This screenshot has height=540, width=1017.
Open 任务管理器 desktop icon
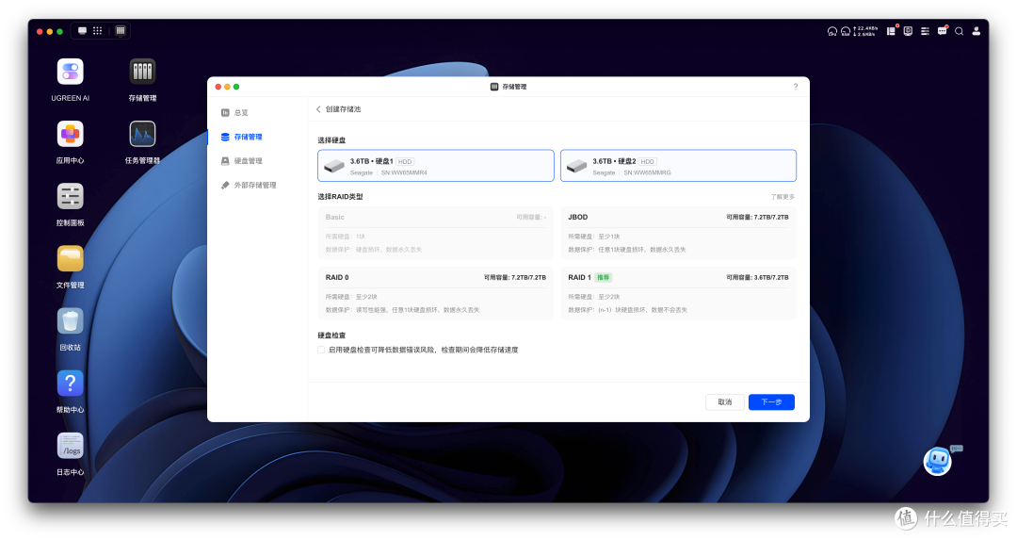point(143,134)
